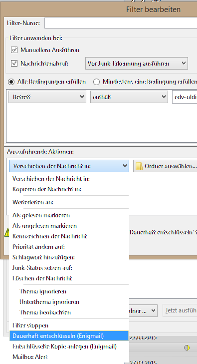Open the enthält operator dropdown

(129, 97)
